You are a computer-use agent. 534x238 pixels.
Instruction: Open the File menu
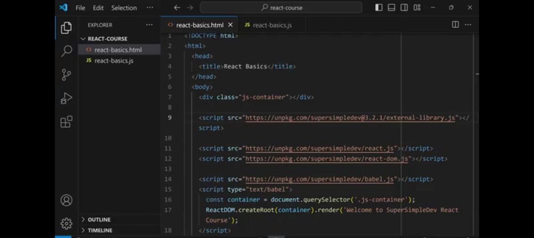[81, 8]
